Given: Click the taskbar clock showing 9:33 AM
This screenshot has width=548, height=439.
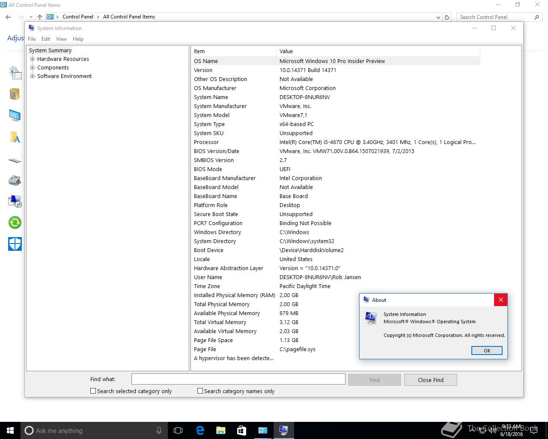Looking at the screenshot, I should pos(512,430).
